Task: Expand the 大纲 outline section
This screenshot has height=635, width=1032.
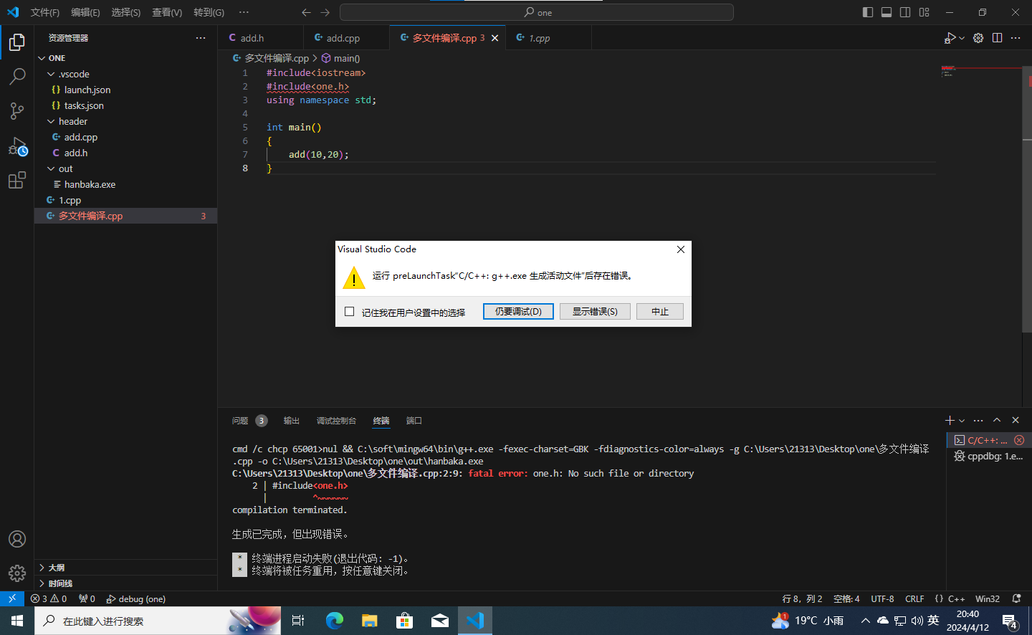Action: (x=125, y=567)
